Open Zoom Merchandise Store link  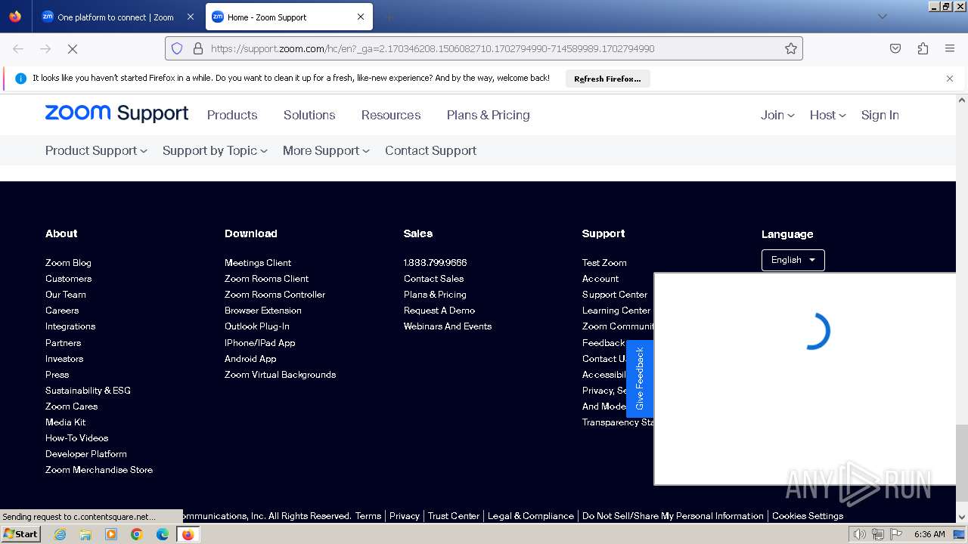click(x=99, y=470)
